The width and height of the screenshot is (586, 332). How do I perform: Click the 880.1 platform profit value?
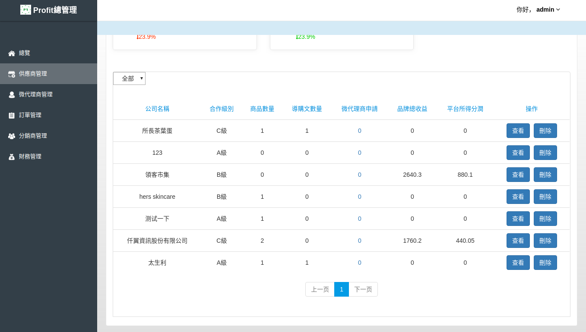point(465,175)
